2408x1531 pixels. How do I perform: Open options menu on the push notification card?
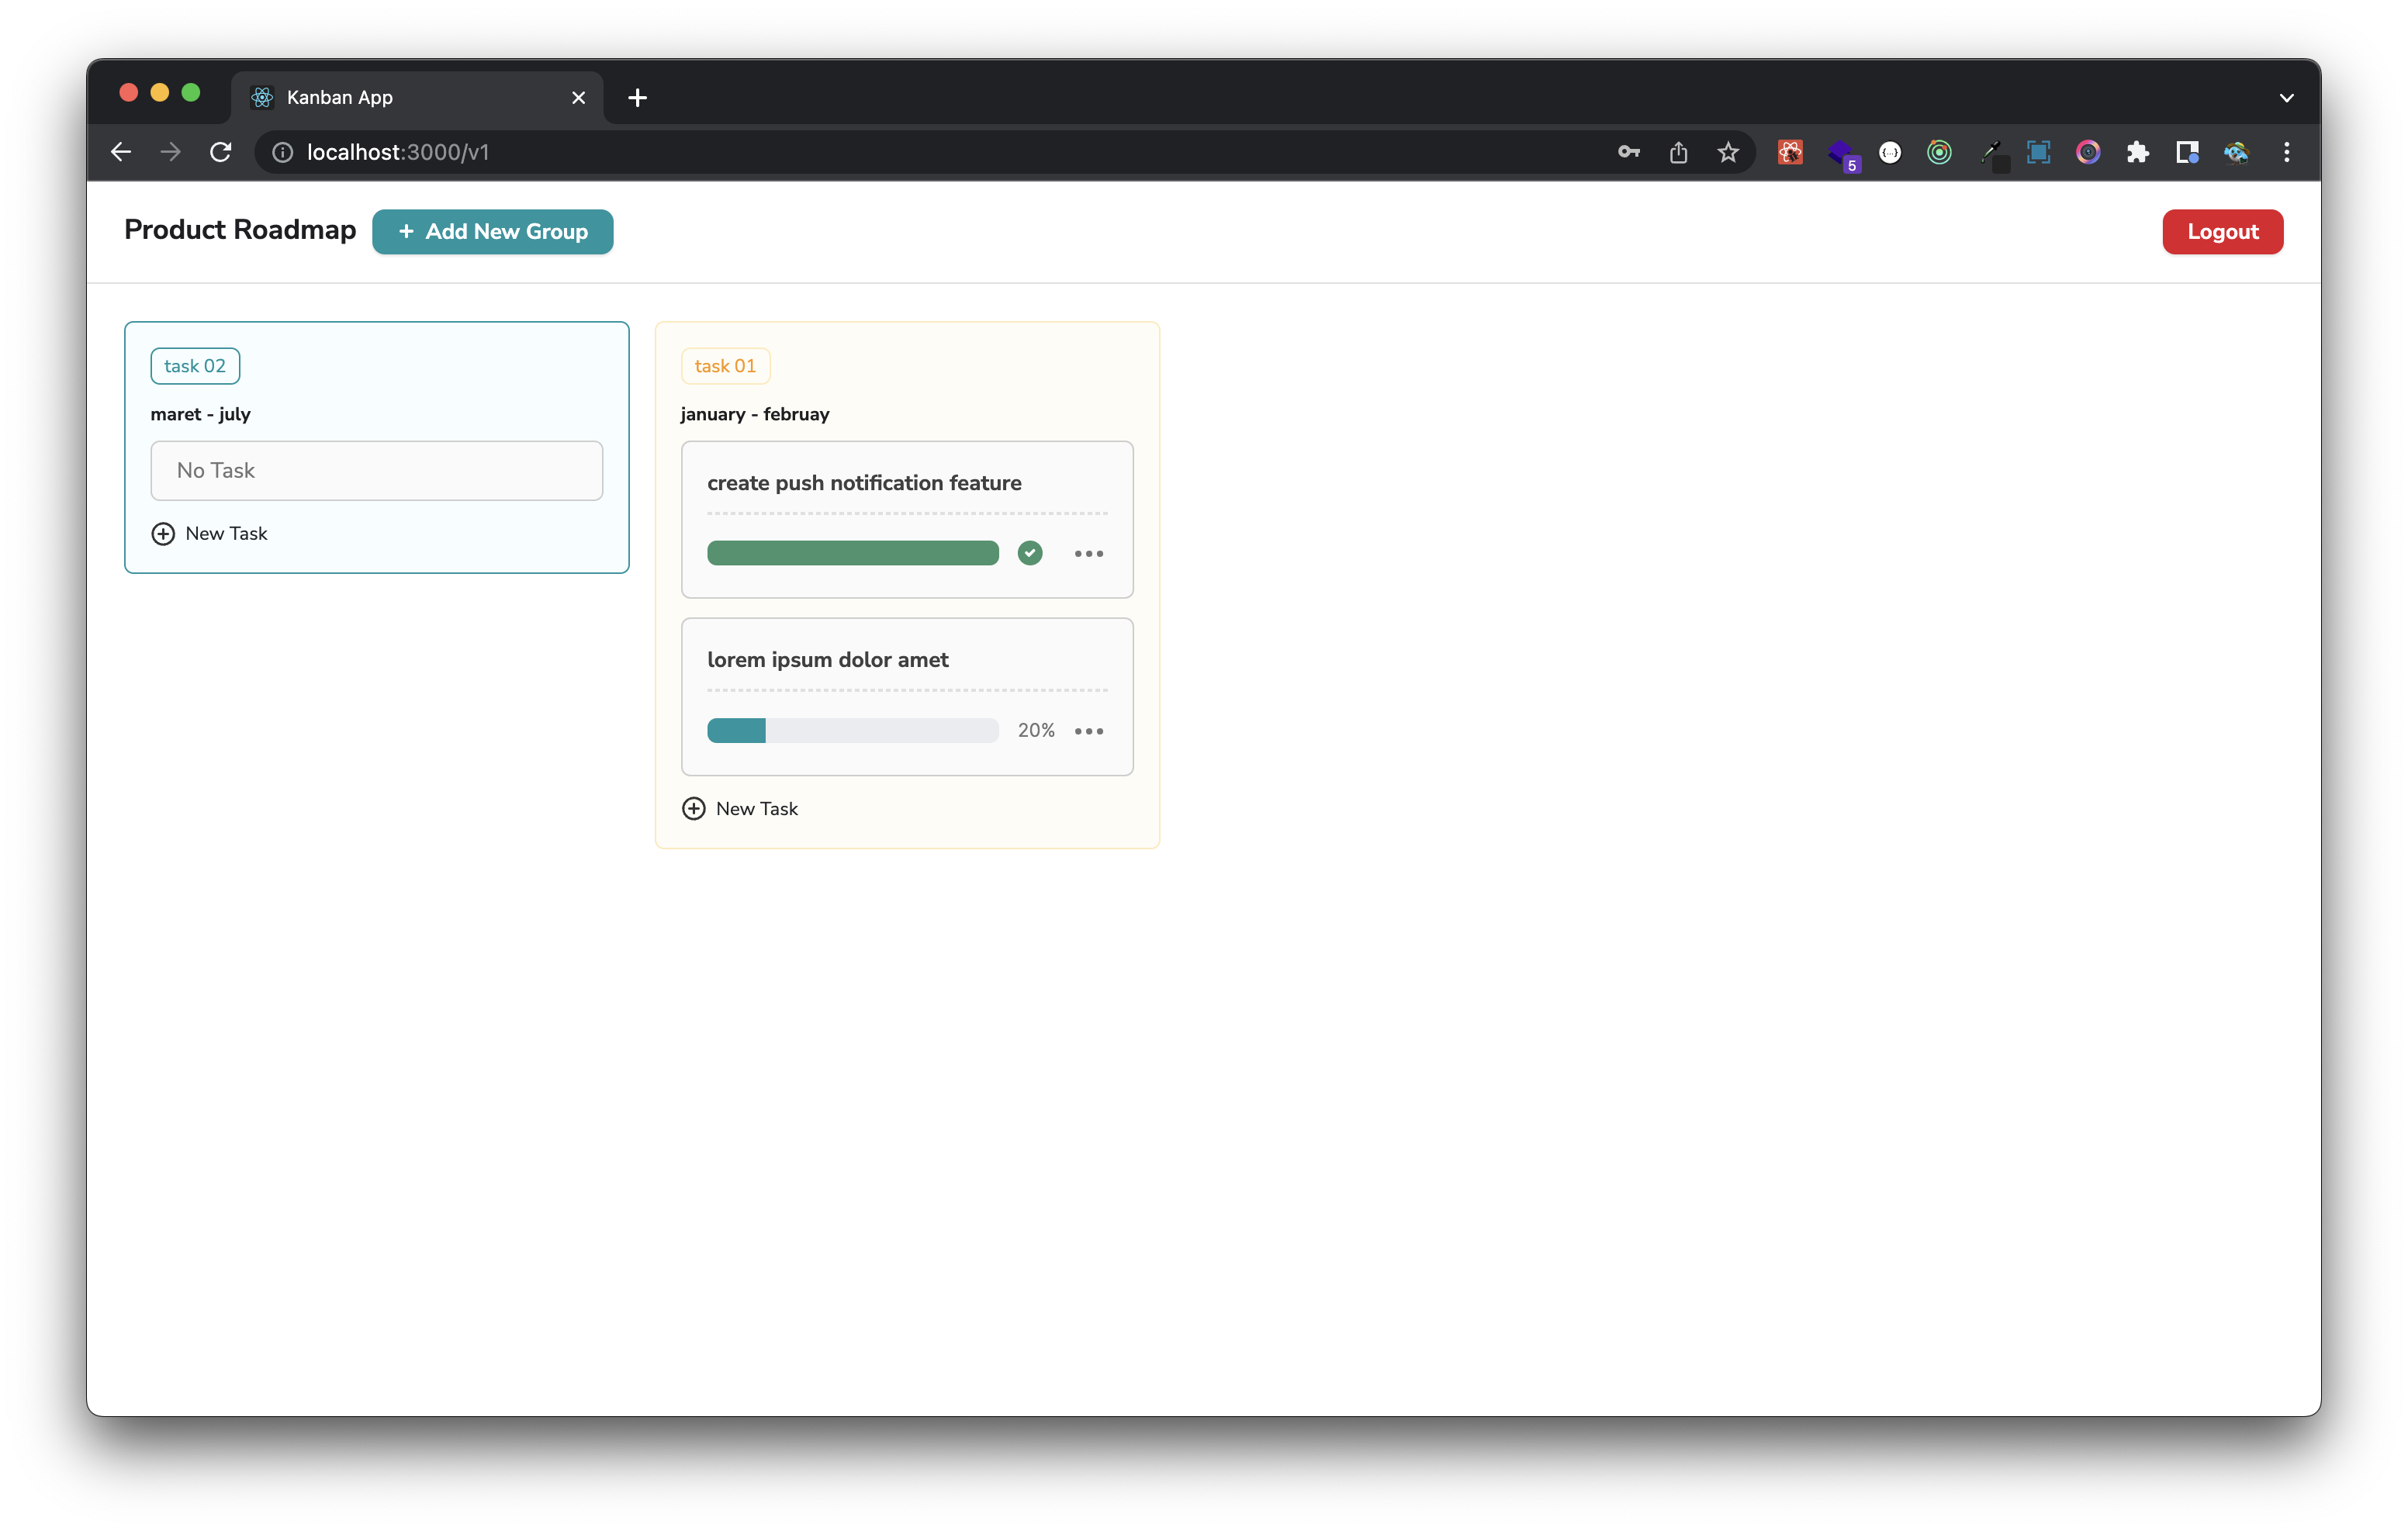[x=1088, y=553]
